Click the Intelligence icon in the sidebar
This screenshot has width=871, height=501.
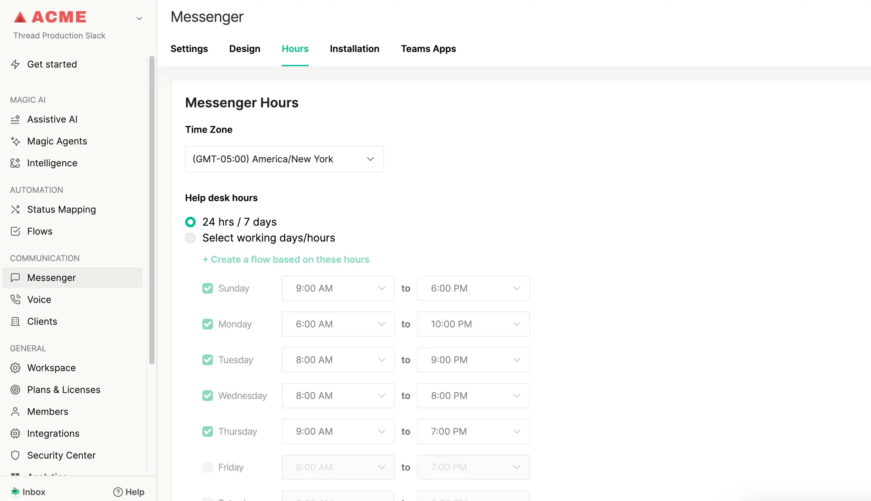point(15,163)
